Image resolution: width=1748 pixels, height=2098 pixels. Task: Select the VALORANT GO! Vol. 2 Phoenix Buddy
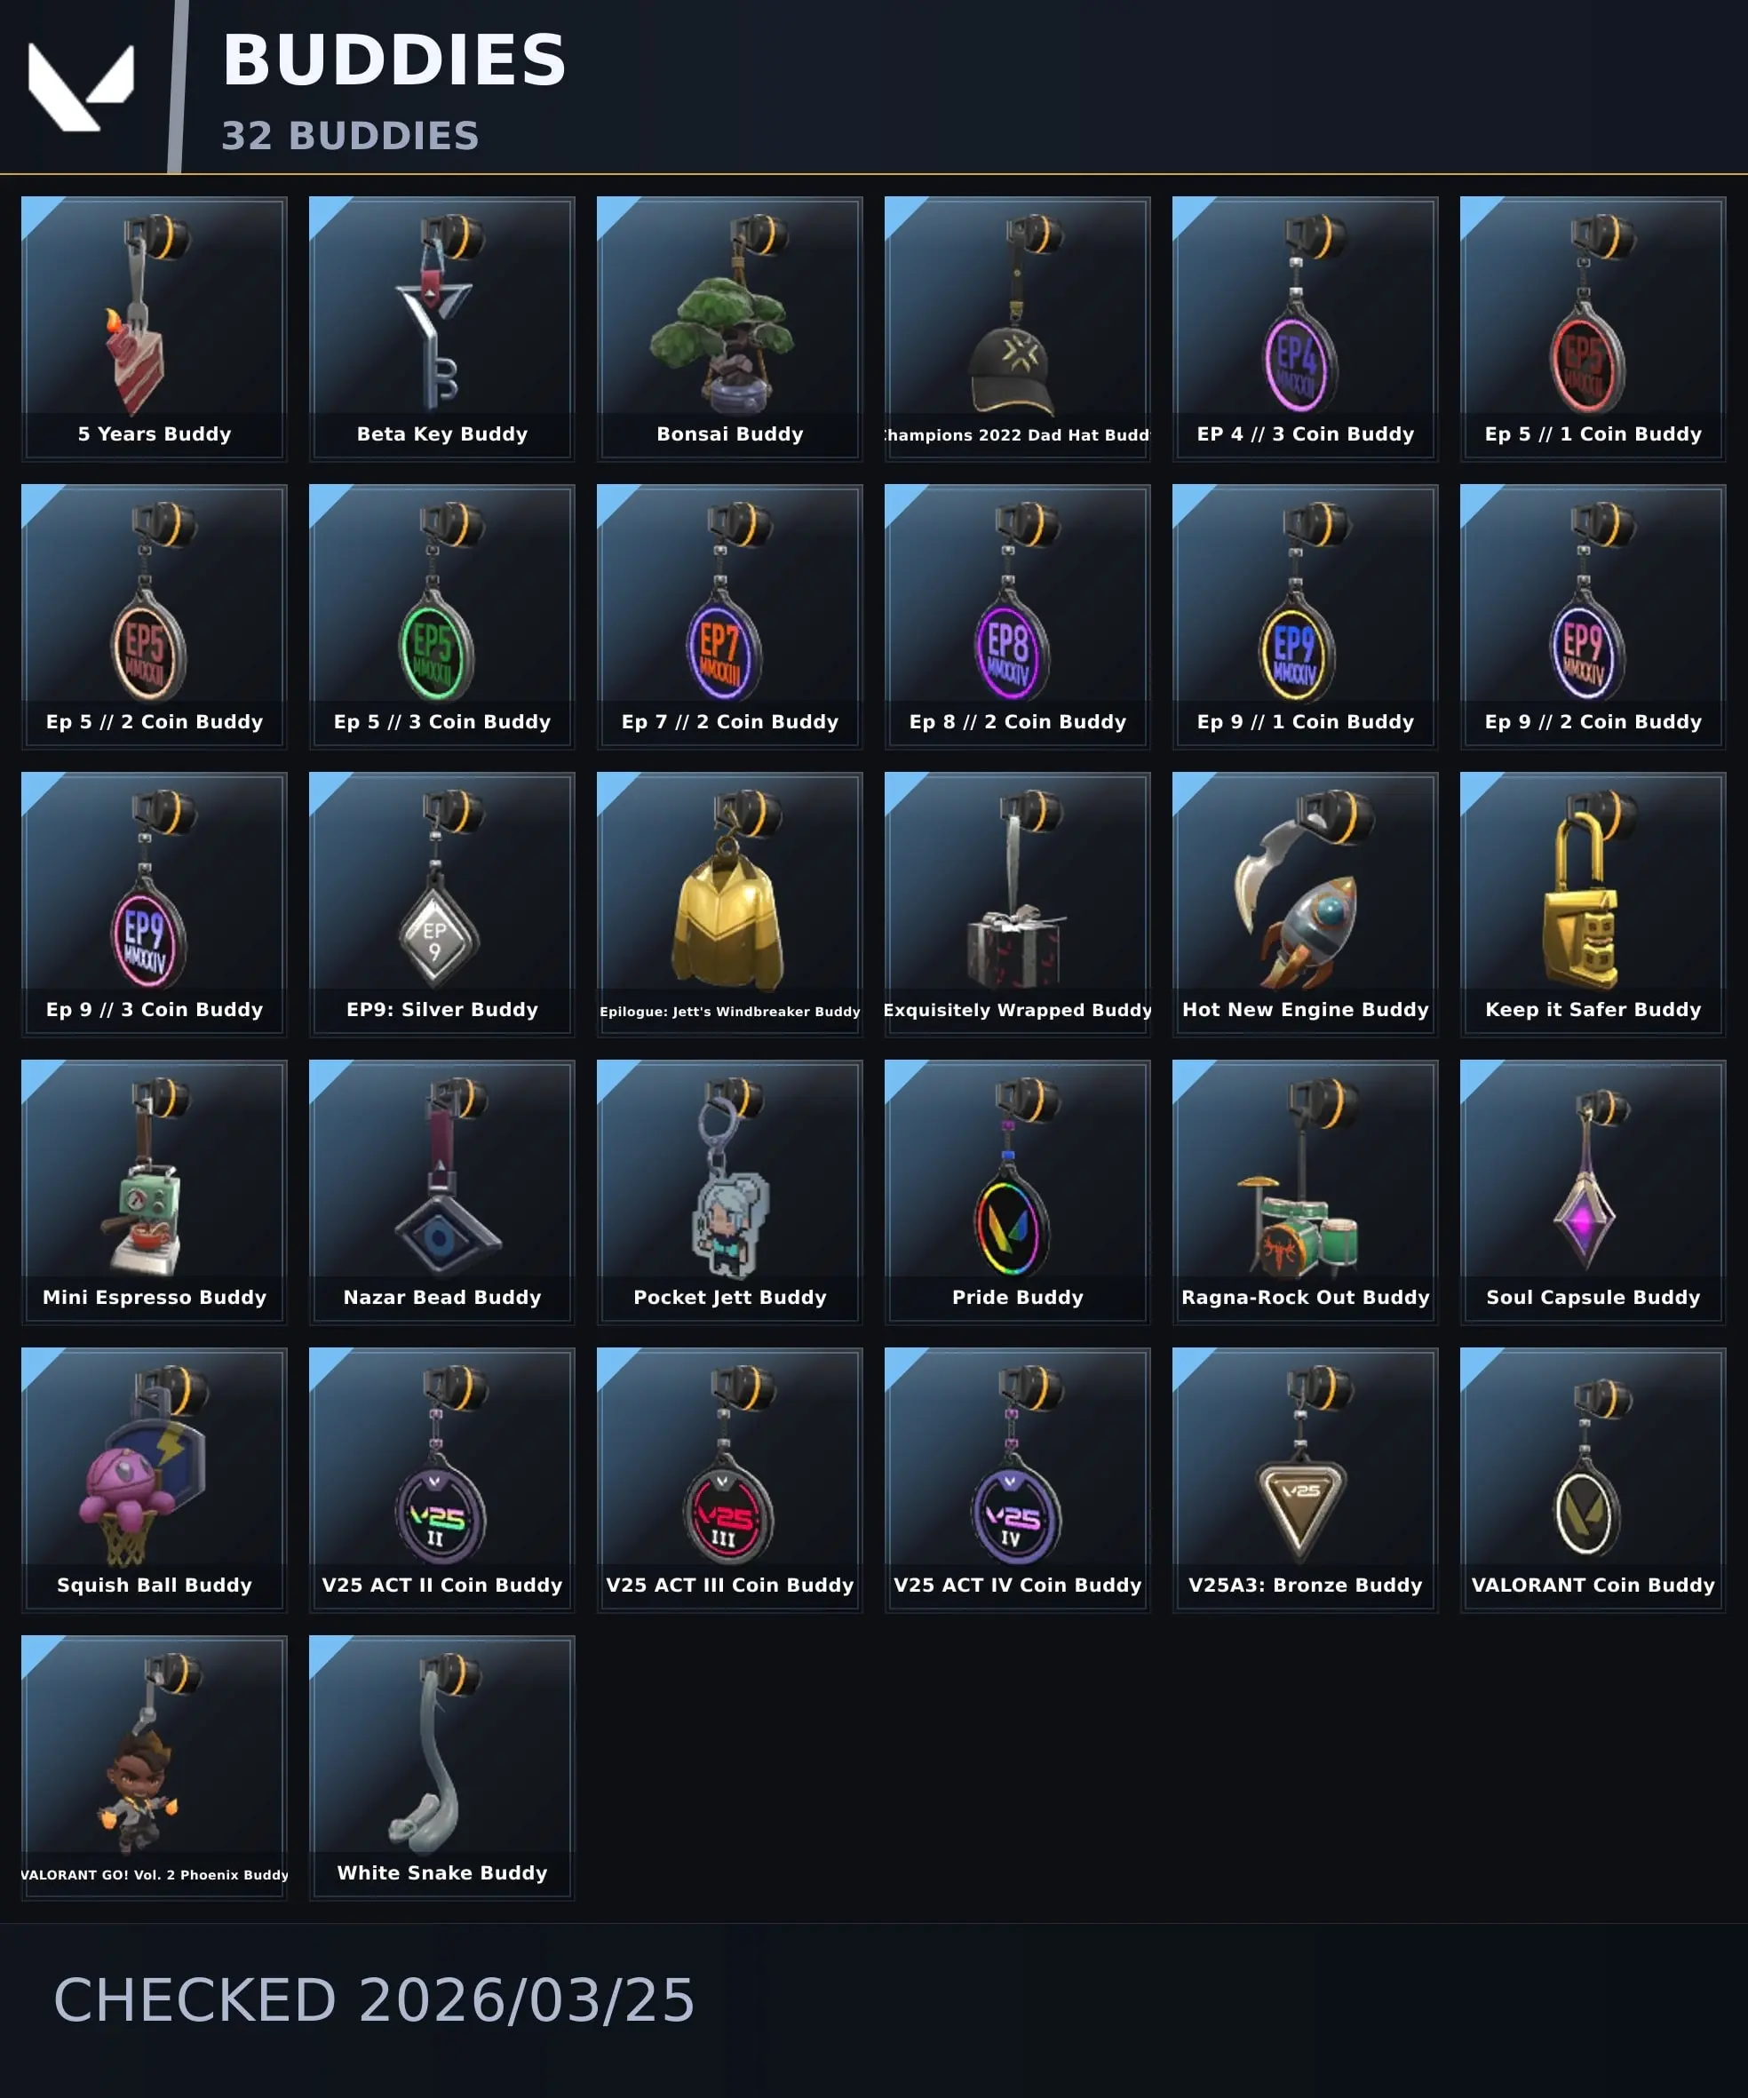(154, 1768)
